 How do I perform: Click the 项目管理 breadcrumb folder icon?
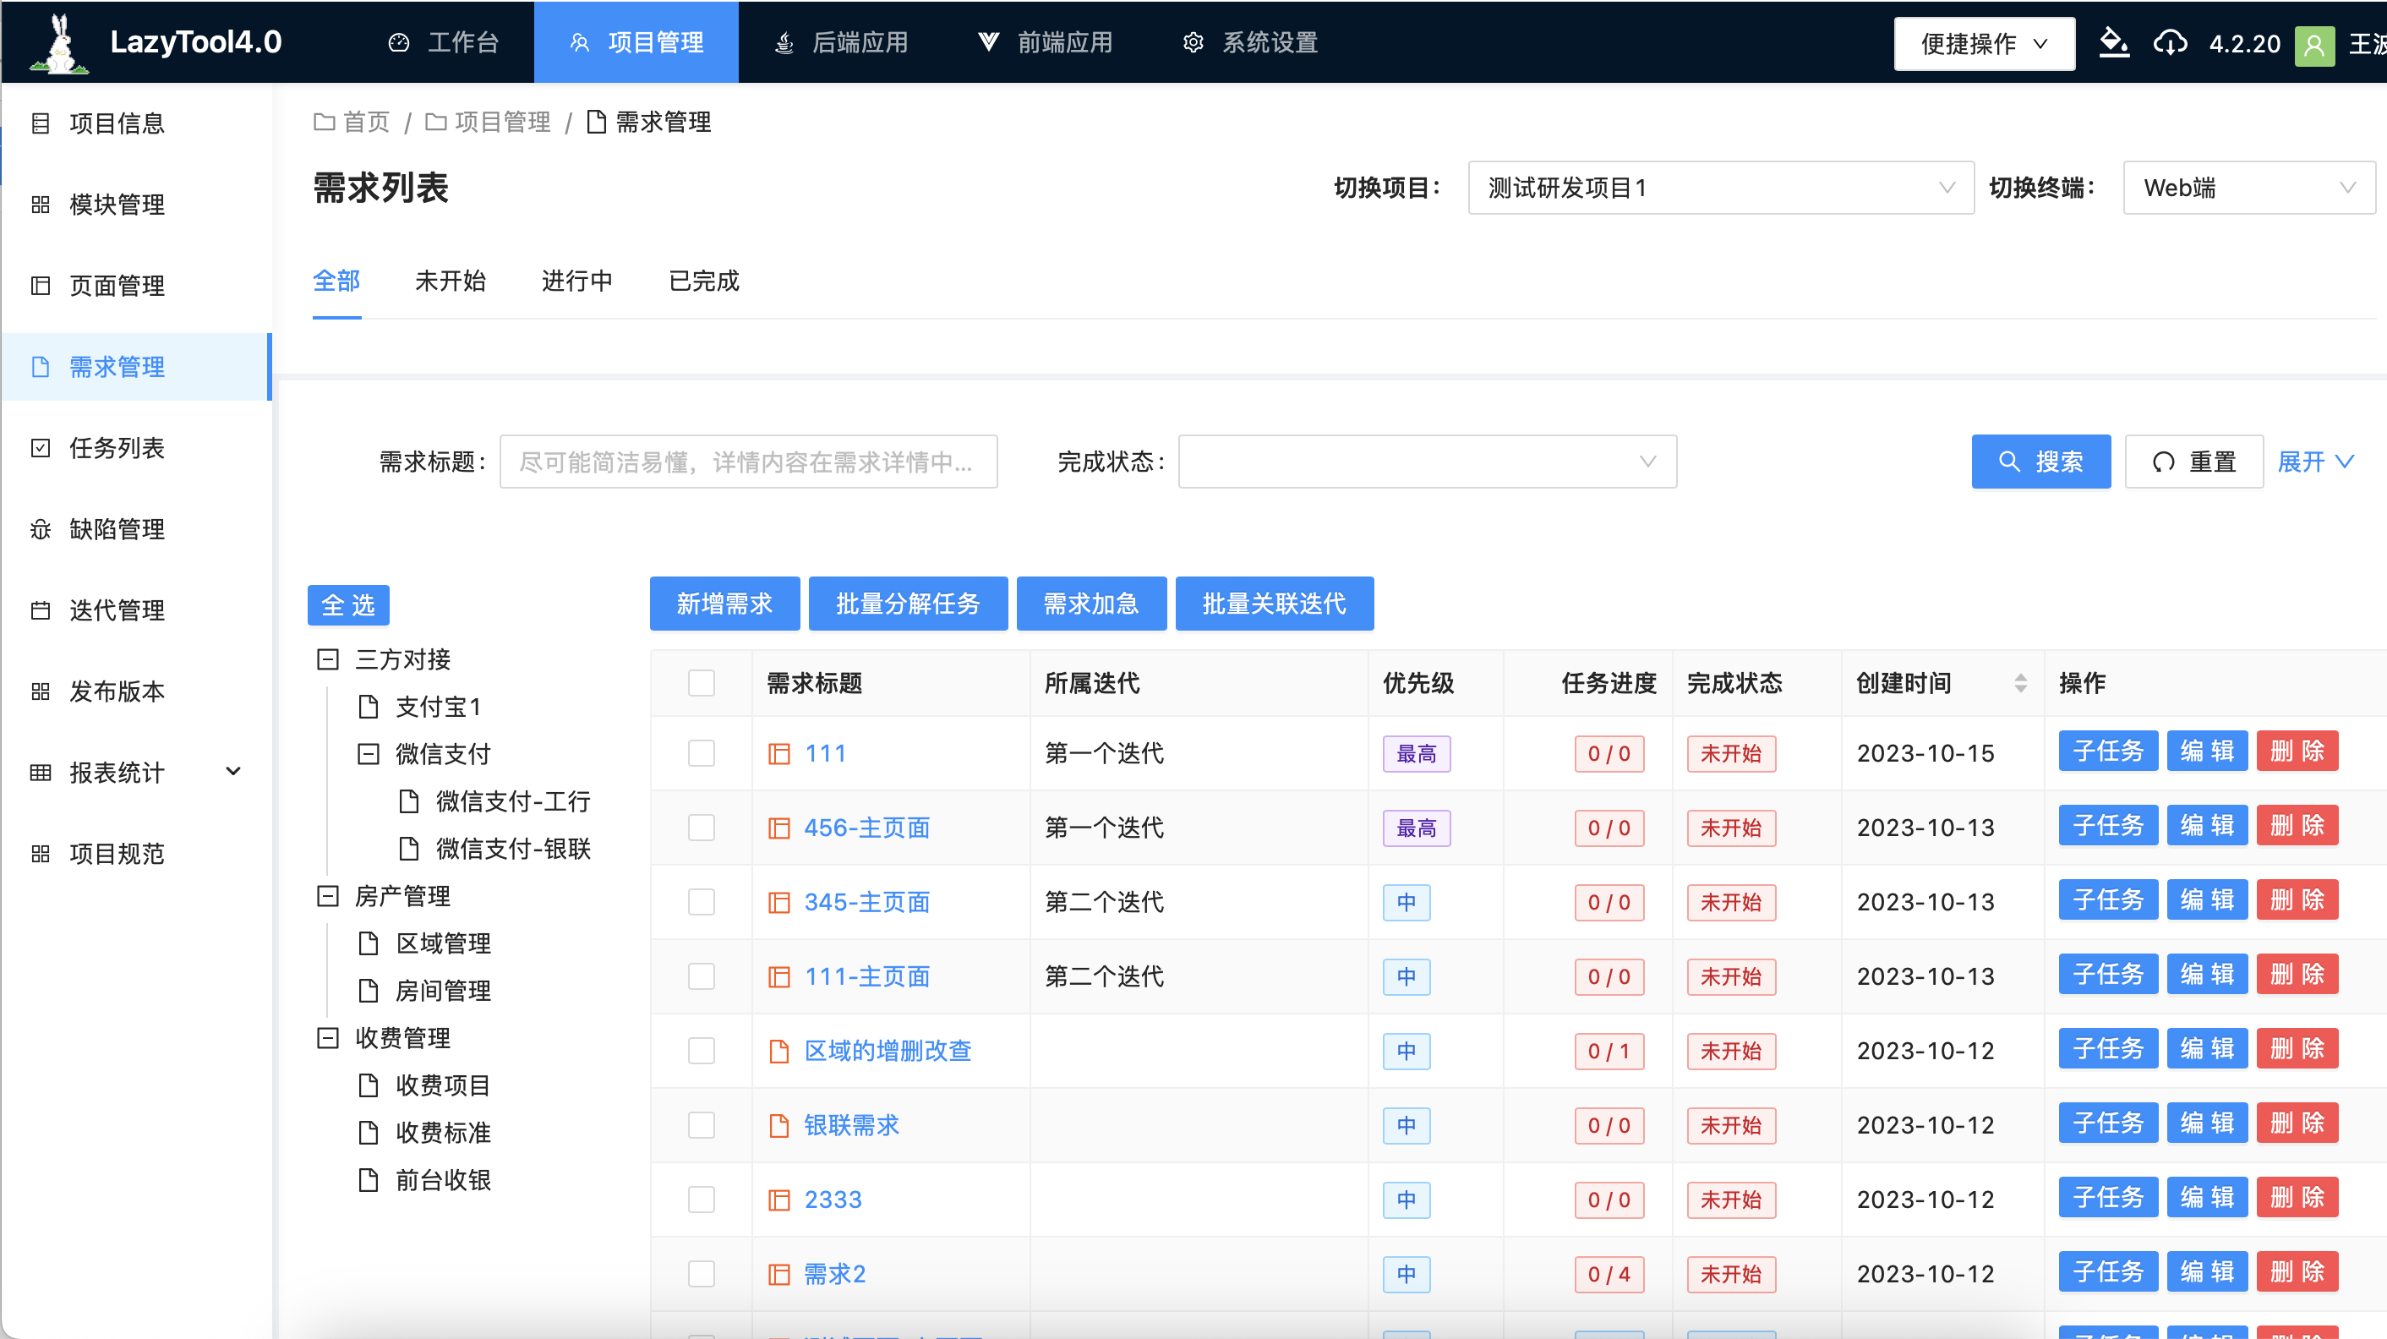pos(435,122)
